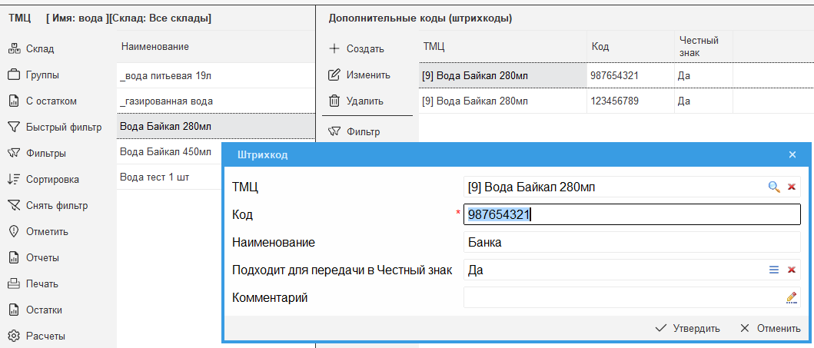Click the magnifier search icon in ТМЦ field

pos(774,187)
